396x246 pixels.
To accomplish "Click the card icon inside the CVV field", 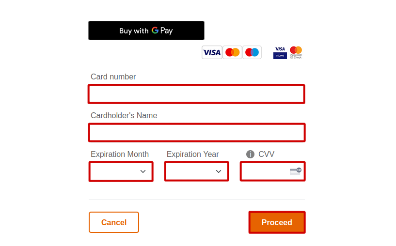I will [295, 171].
